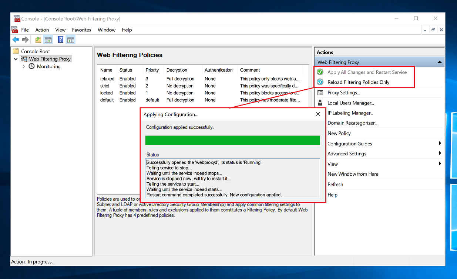Open the Help toolbar icon

tap(60, 40)
